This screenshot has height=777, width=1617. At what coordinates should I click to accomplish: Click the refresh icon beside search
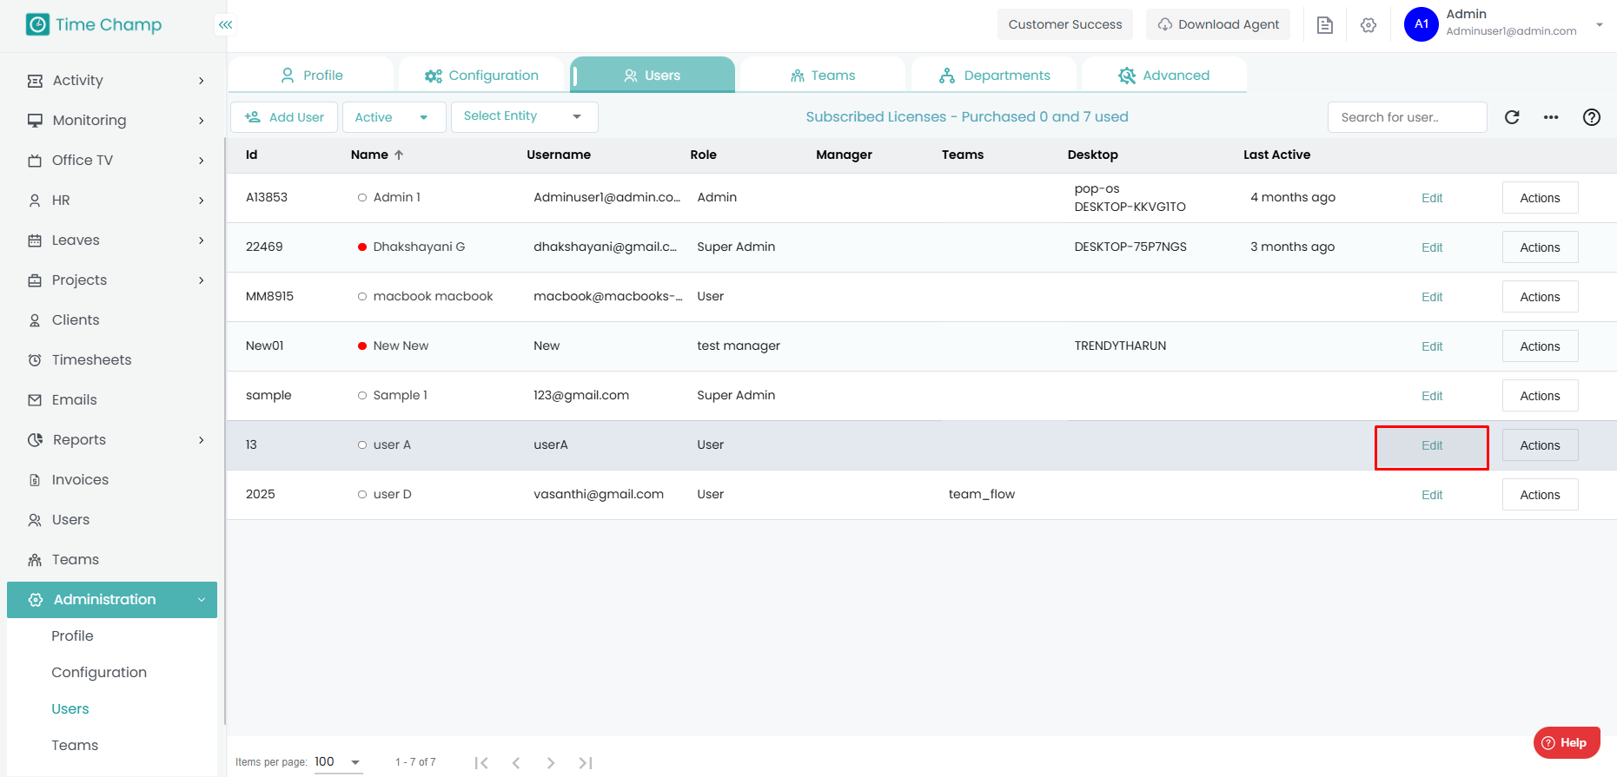click(x=1512, y=117)
